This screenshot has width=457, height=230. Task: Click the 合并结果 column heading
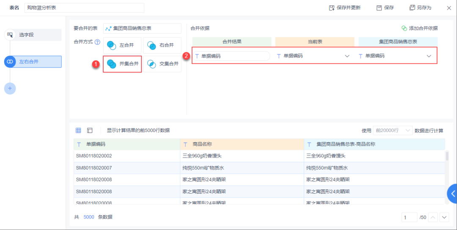232,41
